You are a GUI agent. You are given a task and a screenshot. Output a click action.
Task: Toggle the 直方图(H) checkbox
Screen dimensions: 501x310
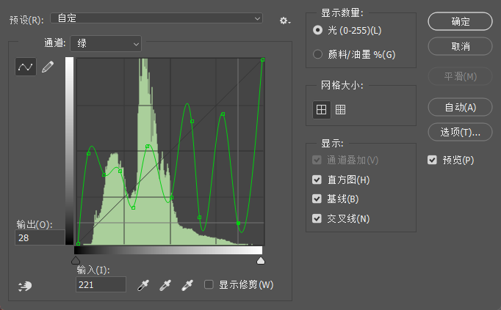pyautogui.click(x=317, y=180)
